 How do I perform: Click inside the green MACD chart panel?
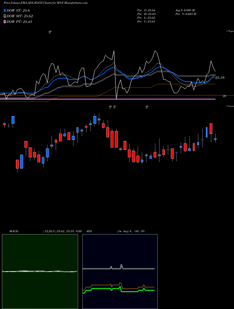40,272
